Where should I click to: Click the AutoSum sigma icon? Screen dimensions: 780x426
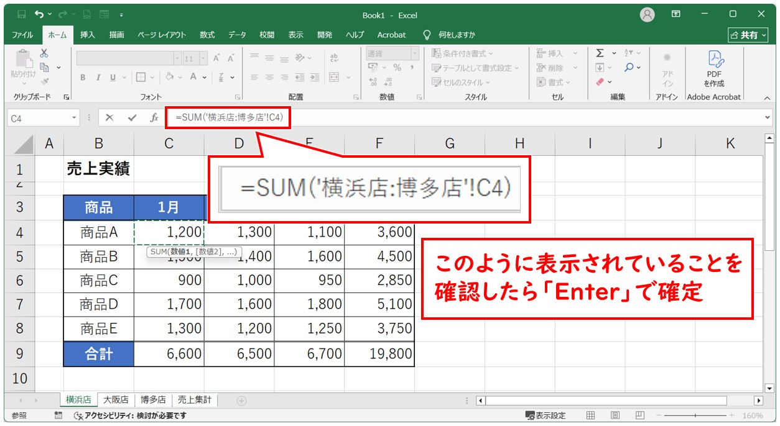(600, 53)
